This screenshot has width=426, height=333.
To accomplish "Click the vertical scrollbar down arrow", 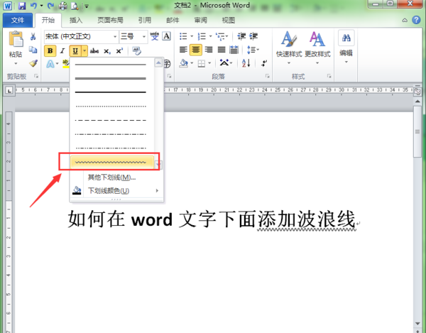I will click(417, 324).
